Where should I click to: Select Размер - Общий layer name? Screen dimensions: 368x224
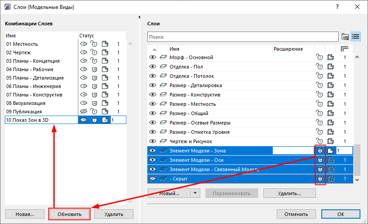tap(189, 113)
